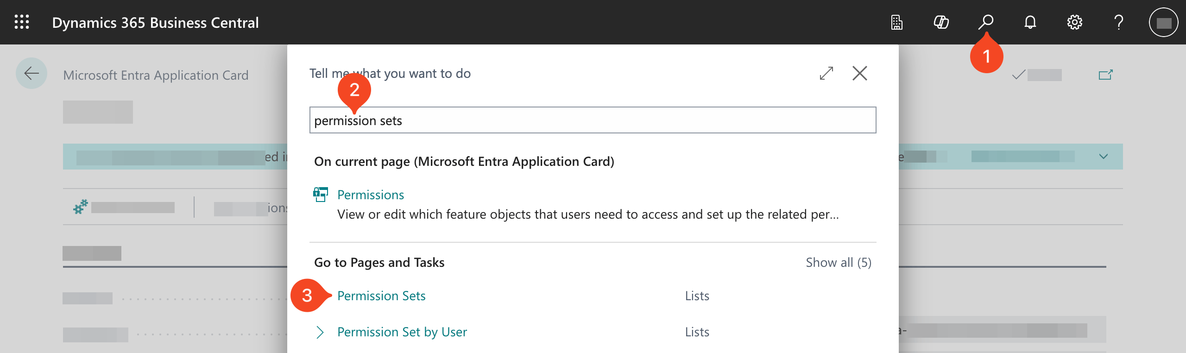Click the Permissions action icon
The width and height of the screenshot is (1186, 353).
[321, 195]
